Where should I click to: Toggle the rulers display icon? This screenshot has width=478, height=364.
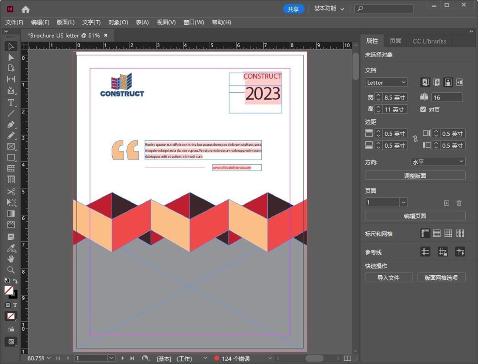tap(425, 234)
